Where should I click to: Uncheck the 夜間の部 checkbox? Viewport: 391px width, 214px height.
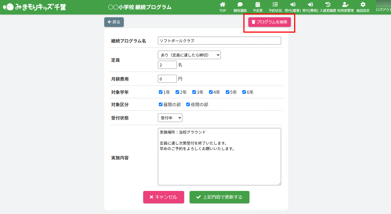point(188,105)
